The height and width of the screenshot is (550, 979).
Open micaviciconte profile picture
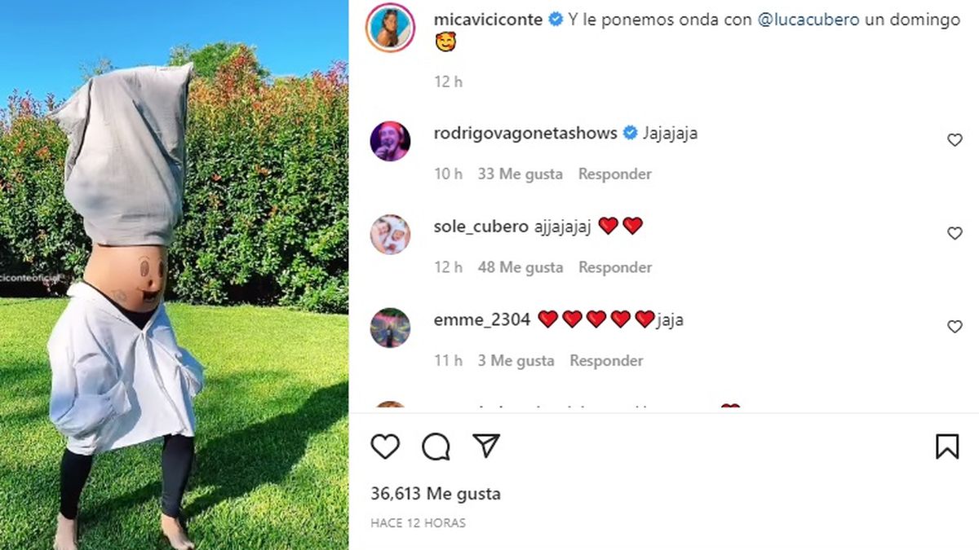point(390,29)
